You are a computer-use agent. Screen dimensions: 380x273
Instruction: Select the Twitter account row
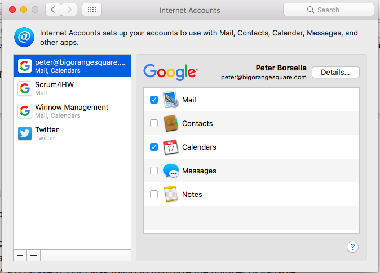tap(72, 133)
